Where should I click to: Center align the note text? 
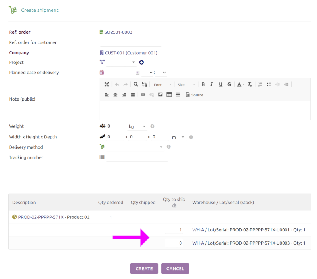[x=115, y=95]
